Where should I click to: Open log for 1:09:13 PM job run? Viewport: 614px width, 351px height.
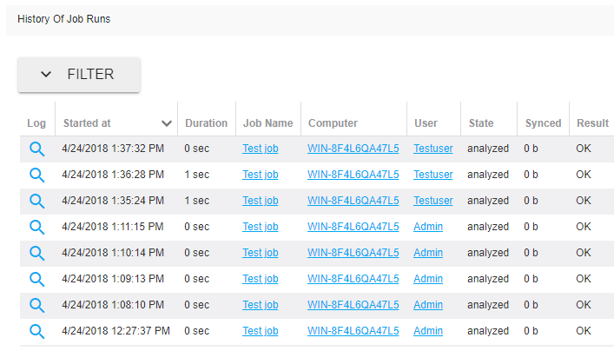point(36,279)
